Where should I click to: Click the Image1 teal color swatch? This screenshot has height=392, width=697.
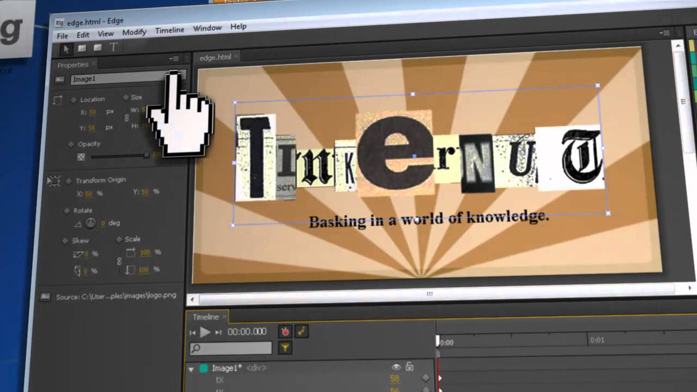coord(203,369)
